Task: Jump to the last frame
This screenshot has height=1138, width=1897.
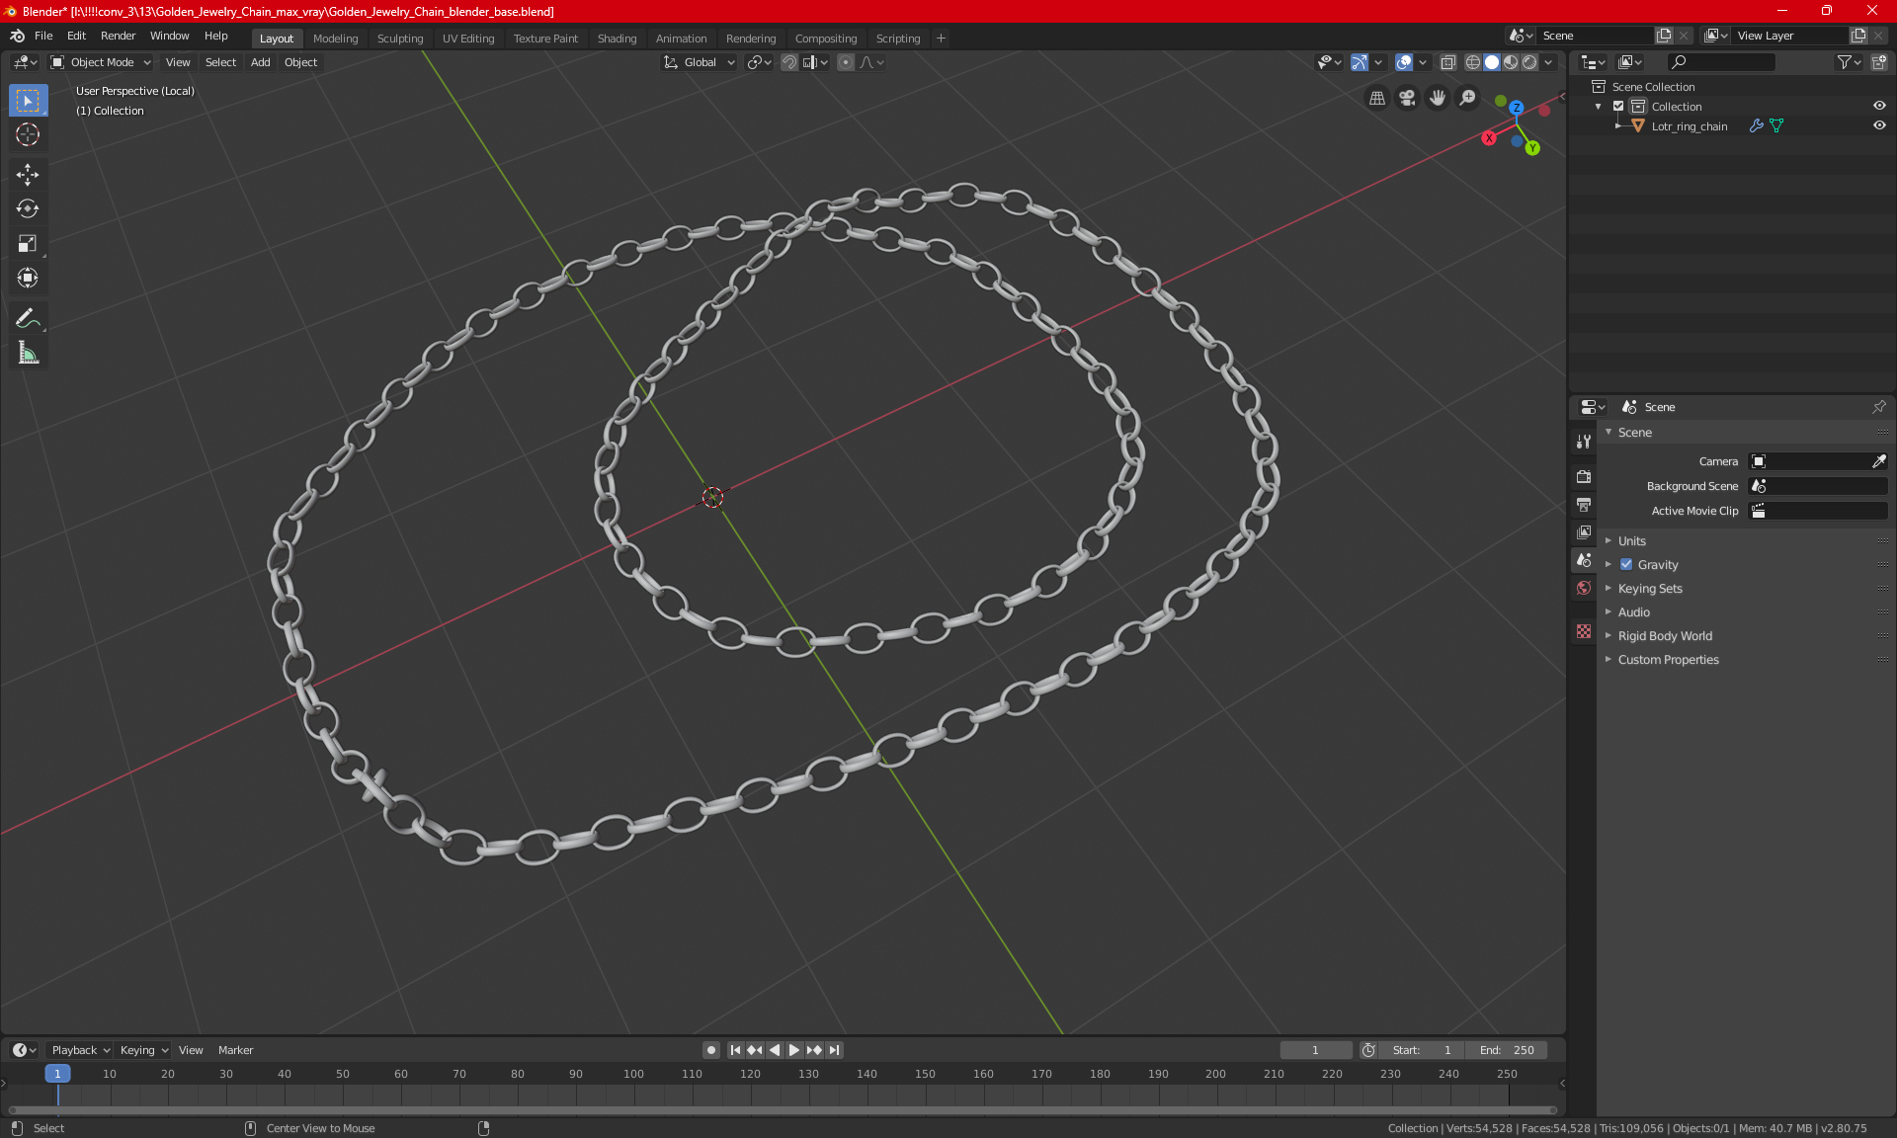Action: tap(835, 1050)
